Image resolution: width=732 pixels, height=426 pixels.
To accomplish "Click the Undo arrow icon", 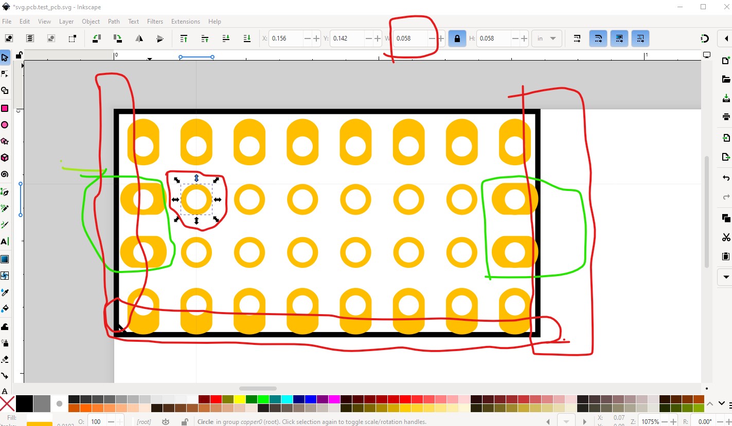I will (x=726, y=178).
